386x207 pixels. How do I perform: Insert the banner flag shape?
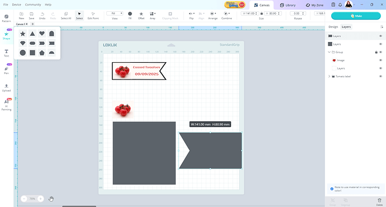pos(51,43)
